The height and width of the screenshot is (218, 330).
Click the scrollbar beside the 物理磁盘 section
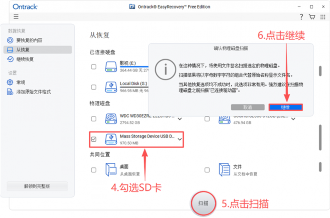click(320, 138)
